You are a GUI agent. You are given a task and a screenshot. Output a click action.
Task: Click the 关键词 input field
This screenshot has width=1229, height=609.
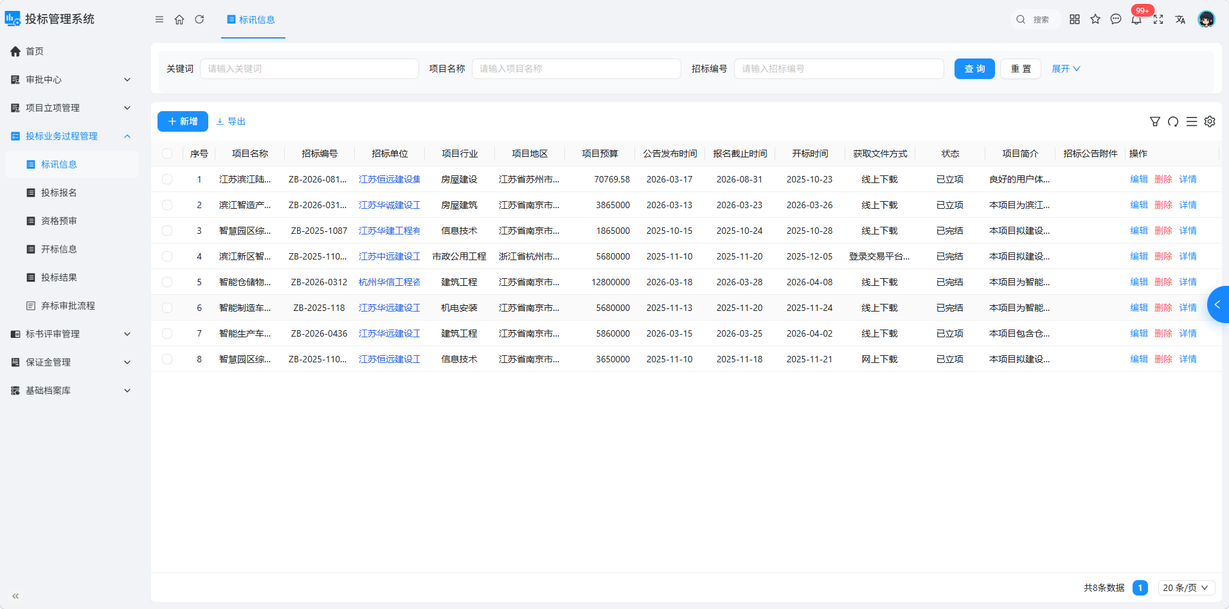click(309, 69)
